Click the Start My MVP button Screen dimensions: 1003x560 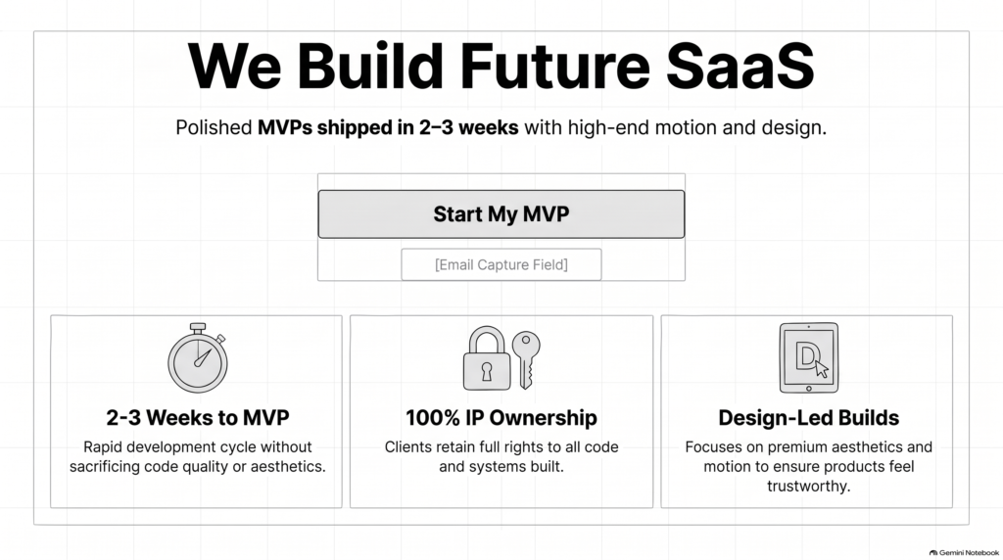click(x=501, y=214)
